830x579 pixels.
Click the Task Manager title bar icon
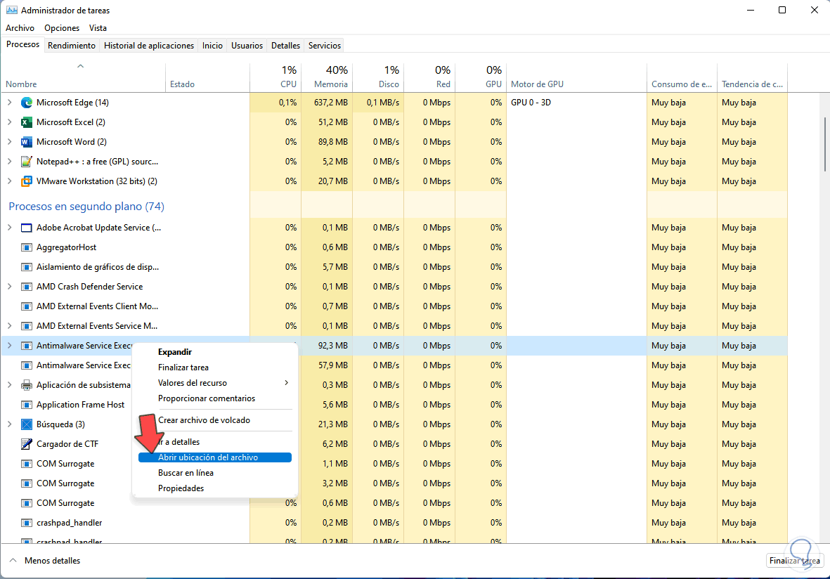pos(12,10)
